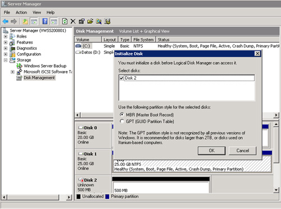Screen dimensions: 281x209
Task: Select MBR (Master Boot Record) radio button
Action: click(x=122, y=114)
